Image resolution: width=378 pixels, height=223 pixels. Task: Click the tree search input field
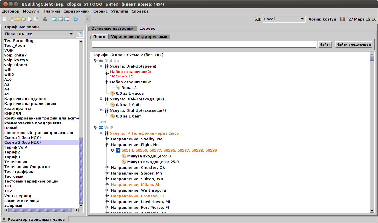point(204,44)
